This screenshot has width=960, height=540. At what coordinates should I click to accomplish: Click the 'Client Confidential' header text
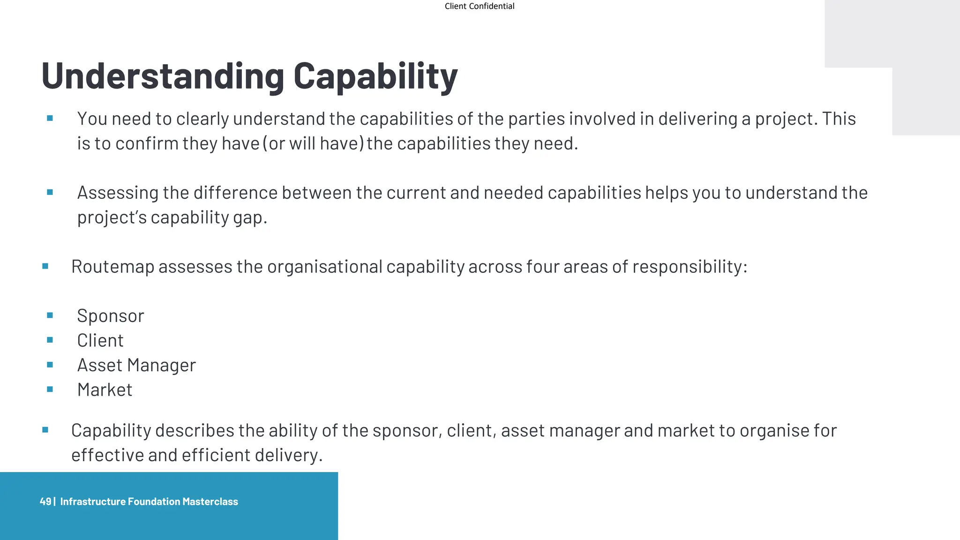479,6
